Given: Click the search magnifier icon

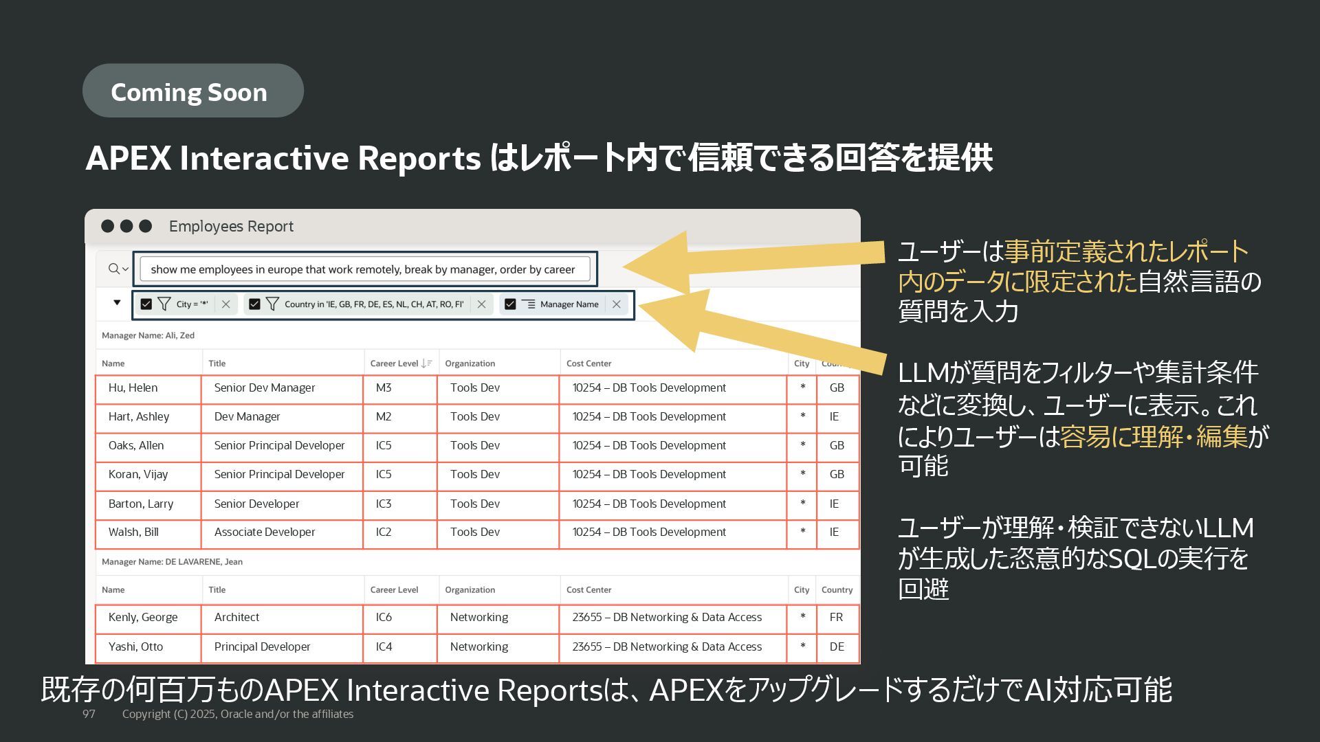Looking at the screenshot, I should pos(113,269).
